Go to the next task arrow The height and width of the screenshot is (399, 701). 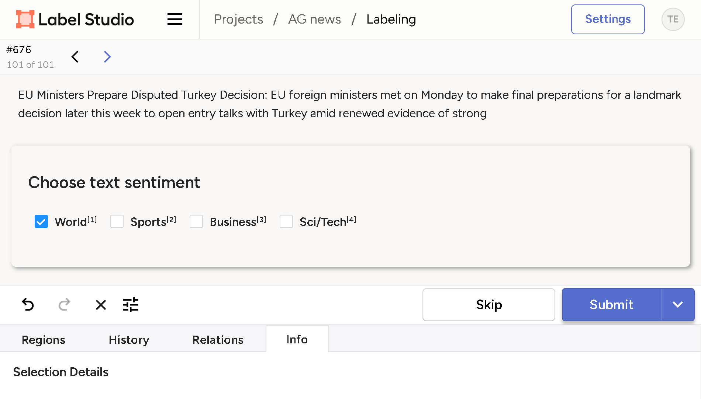click(107, 57)
